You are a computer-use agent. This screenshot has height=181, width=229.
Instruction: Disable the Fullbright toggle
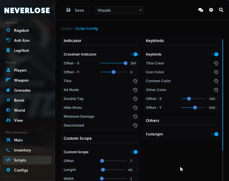(x=215, y=134)
